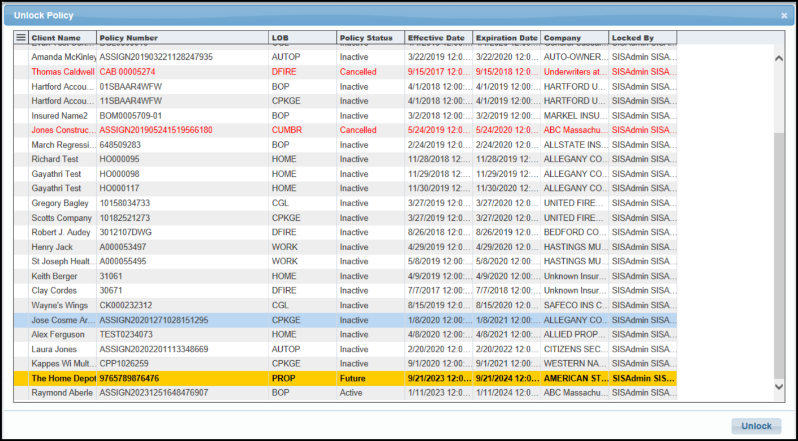Close the Unlock Policy dialog

(784, 15)
